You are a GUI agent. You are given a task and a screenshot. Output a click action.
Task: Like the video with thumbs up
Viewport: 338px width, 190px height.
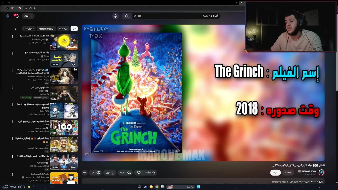coord(150,173)
